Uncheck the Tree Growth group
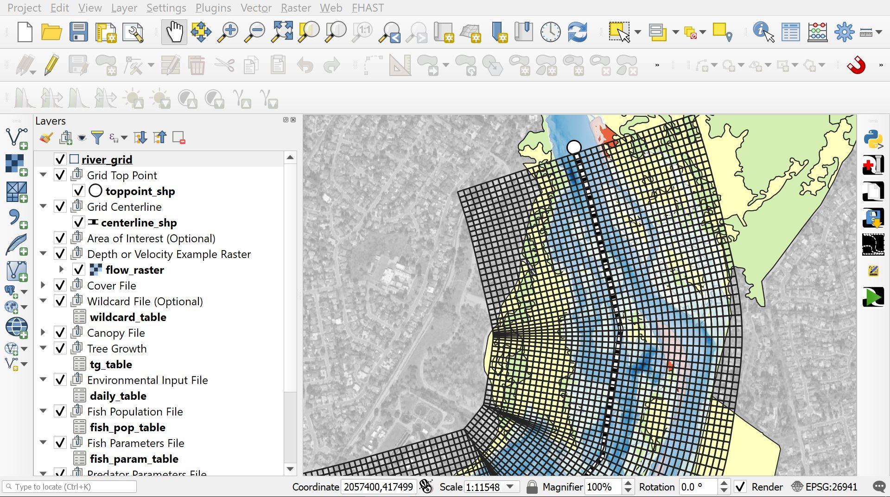Image resolution: width=890 pixels, height=497 pixels. (x=60, y=348)
